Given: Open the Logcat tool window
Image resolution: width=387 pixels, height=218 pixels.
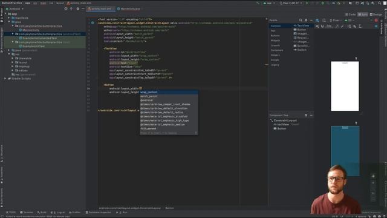Looking at the screenshot, I should (58, 213).
